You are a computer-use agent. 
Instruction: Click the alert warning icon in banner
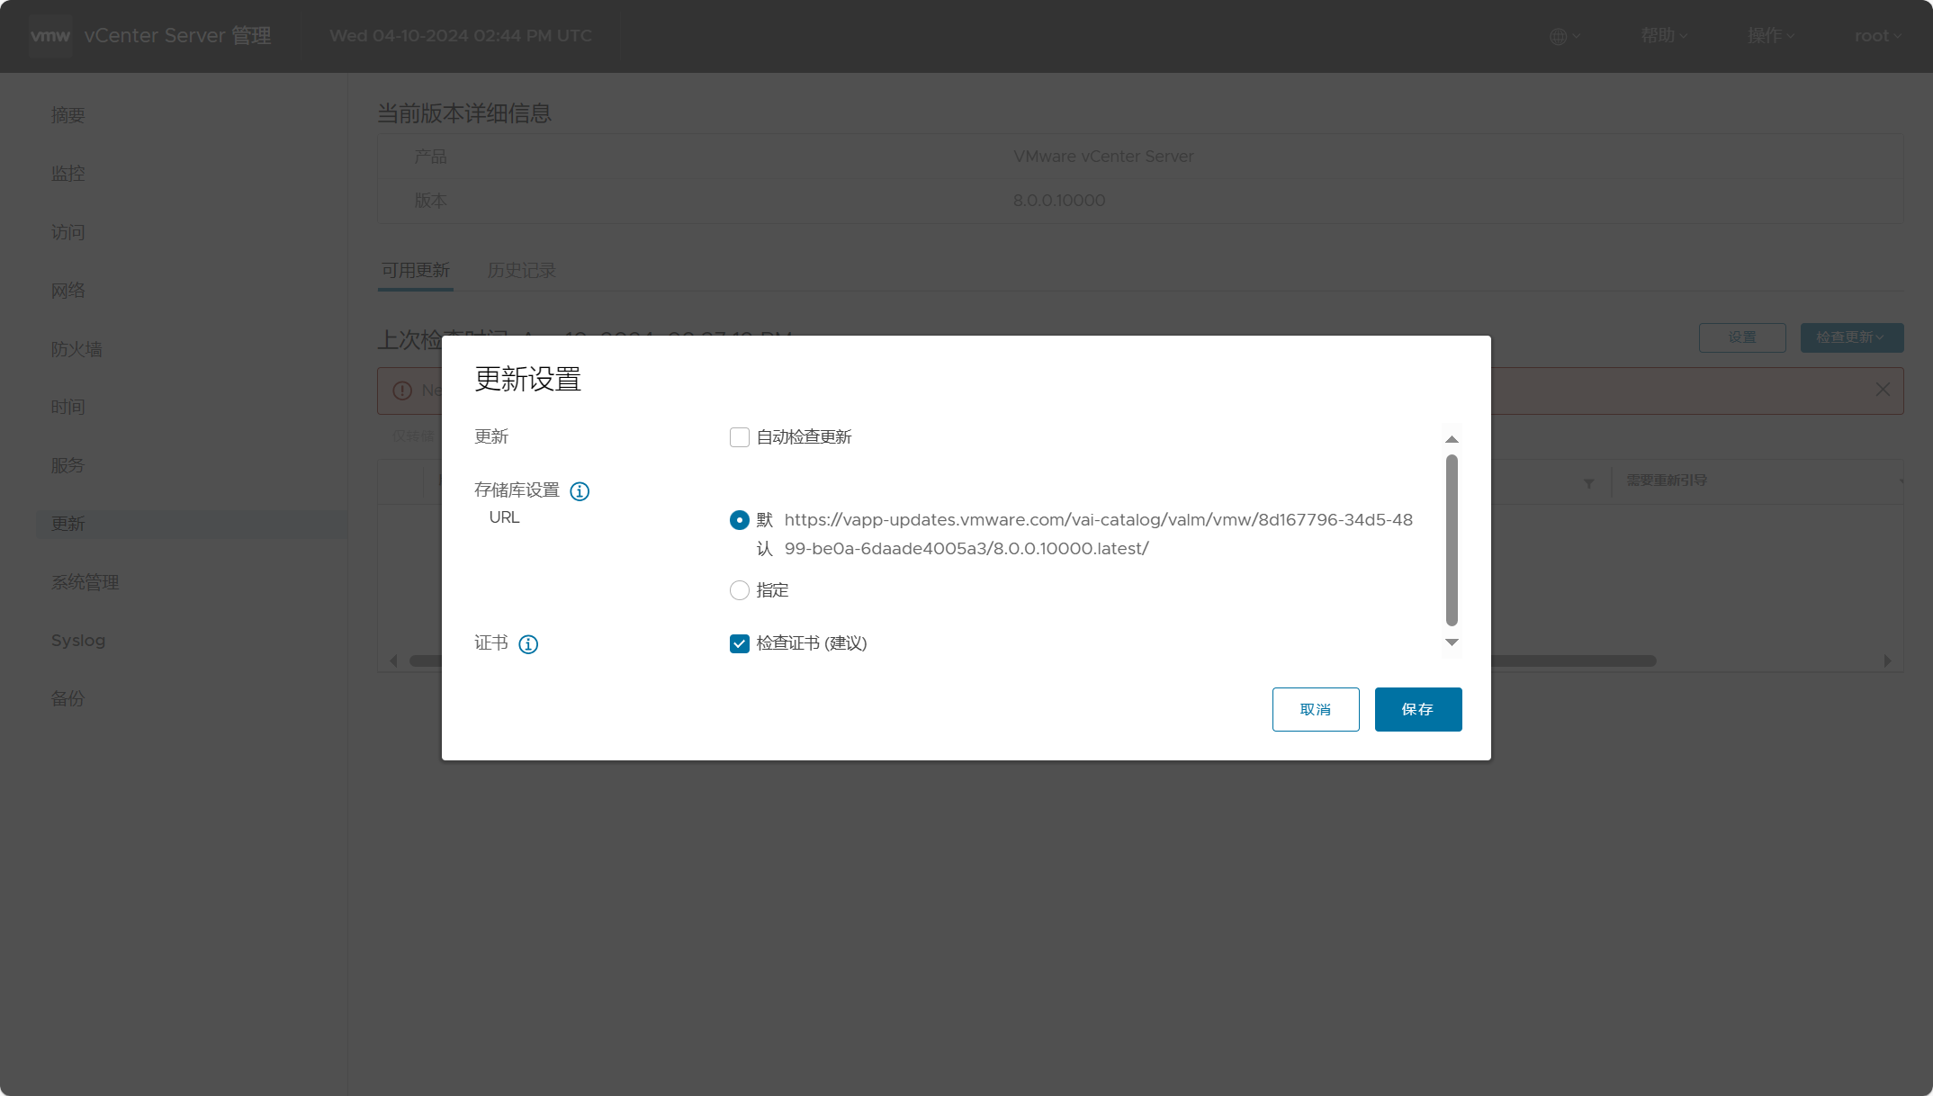(x=402, y=391)
